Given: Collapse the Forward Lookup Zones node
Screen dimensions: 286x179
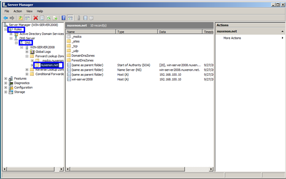Looking at the screenshot, I should 27,56.
